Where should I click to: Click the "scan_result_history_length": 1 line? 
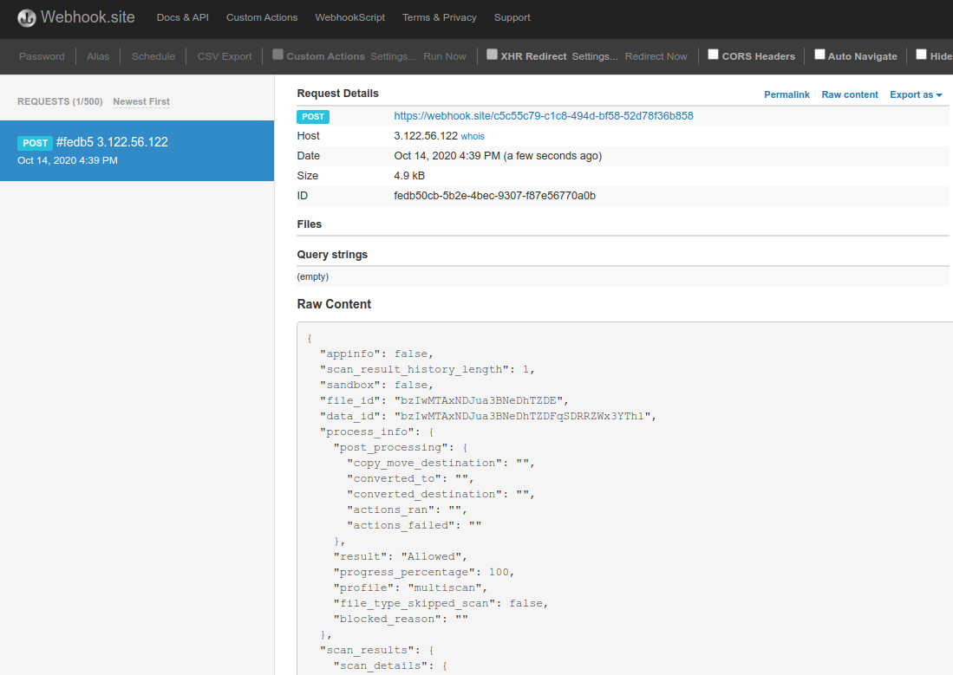pyautogui.click(x=428, y=369)
